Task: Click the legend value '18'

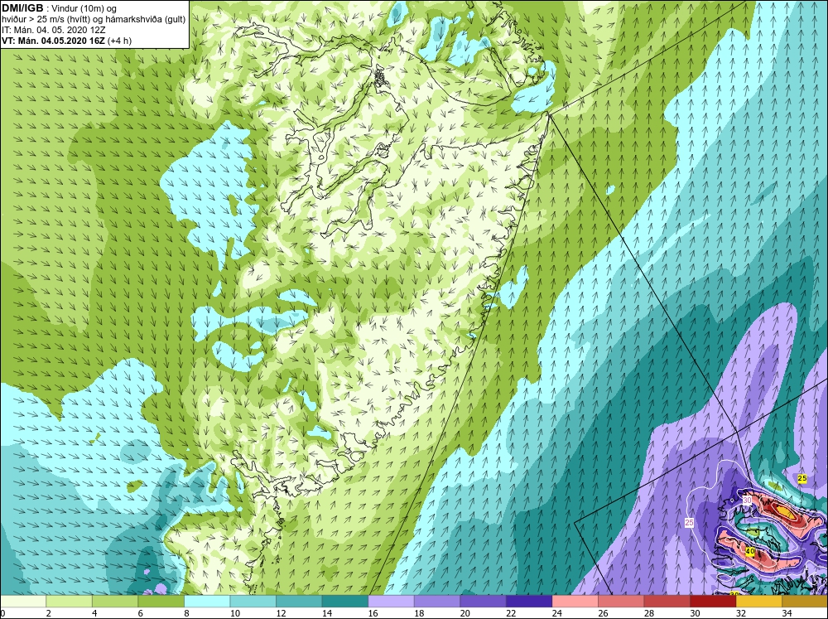Action: pos(419,613)
